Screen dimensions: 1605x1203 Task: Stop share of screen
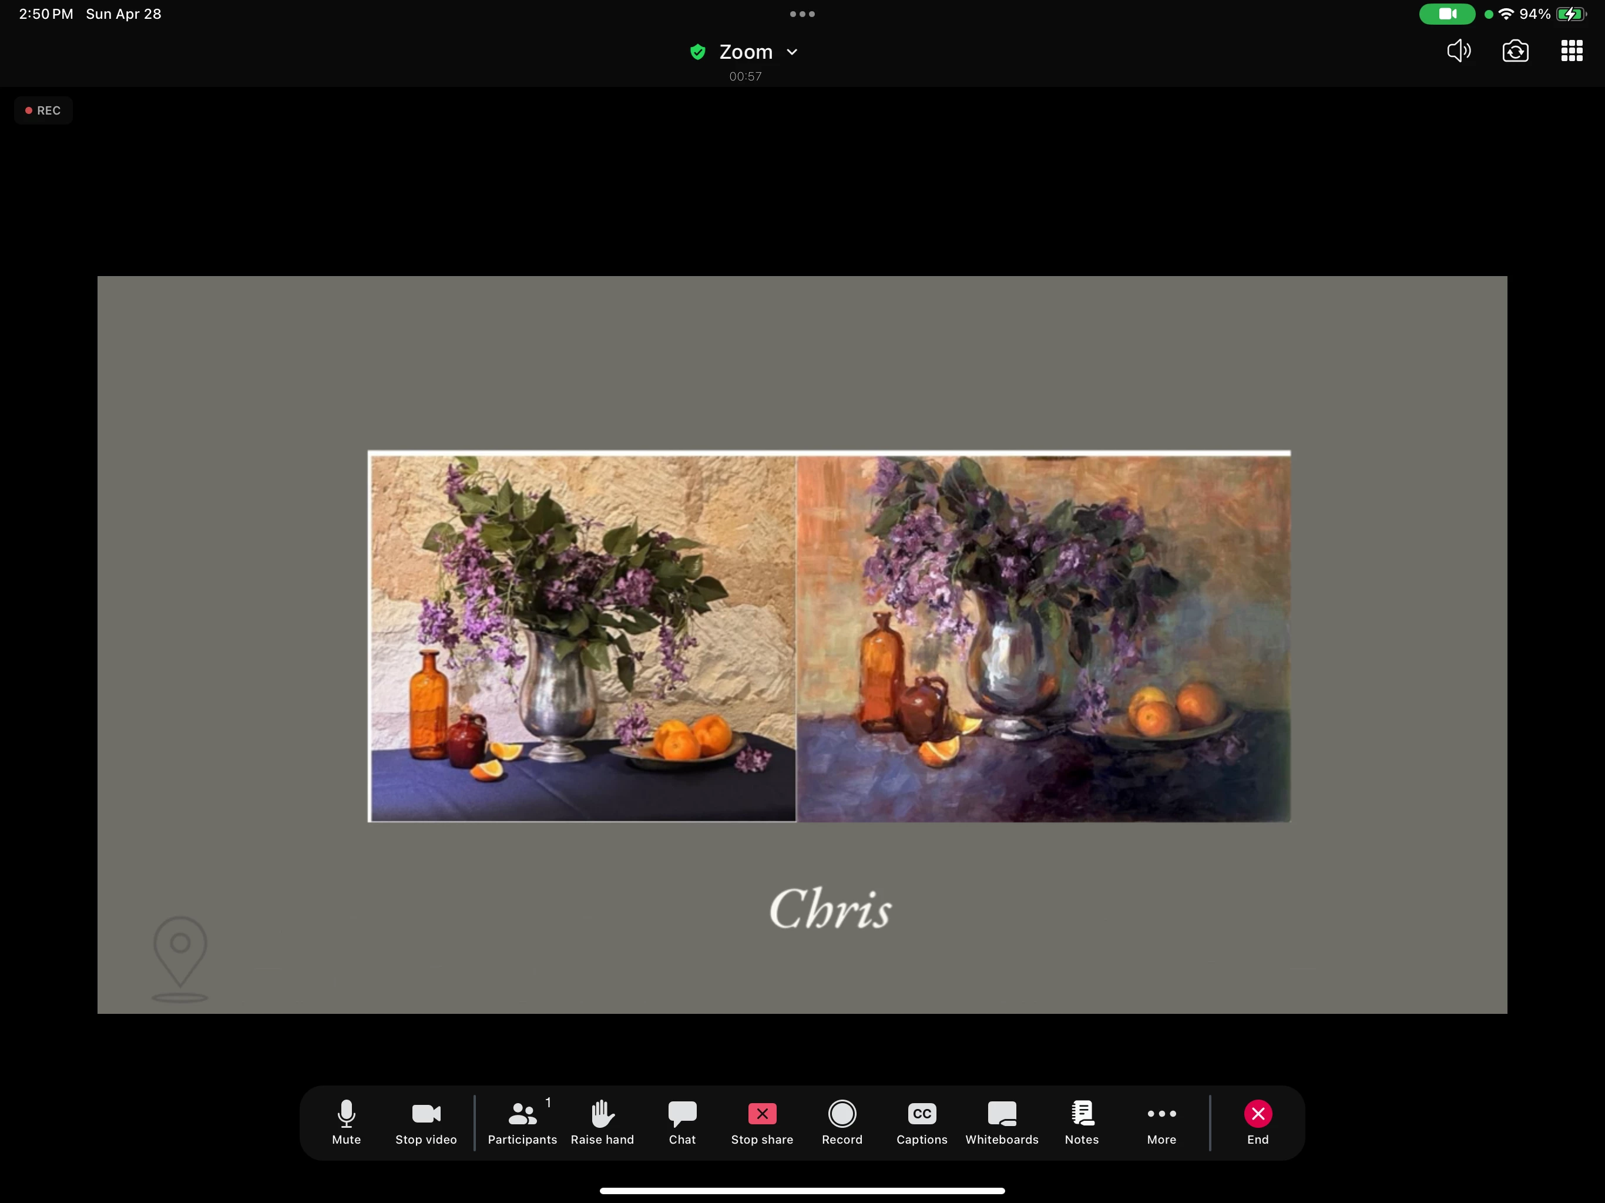[x=761, y=1121]
